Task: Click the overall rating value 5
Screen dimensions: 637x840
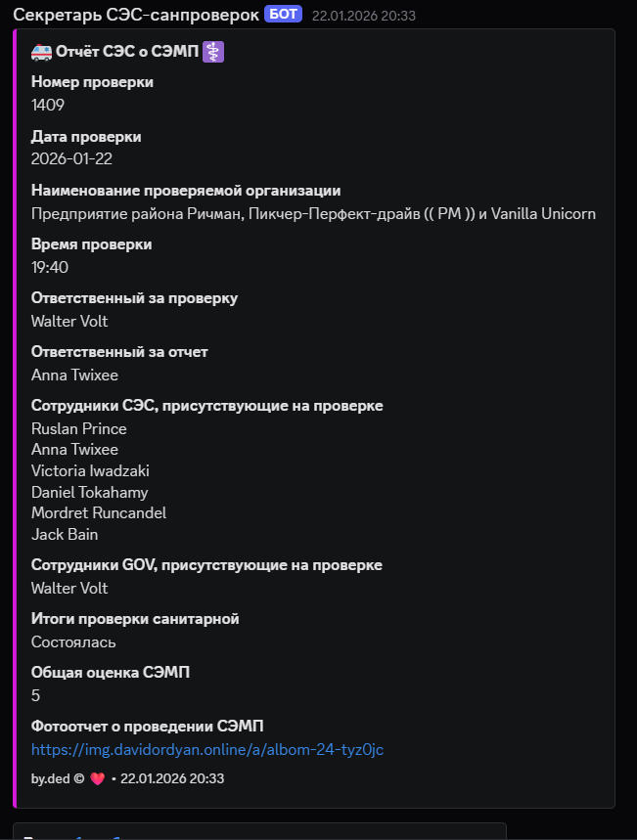Action: [x=36, y=695]
